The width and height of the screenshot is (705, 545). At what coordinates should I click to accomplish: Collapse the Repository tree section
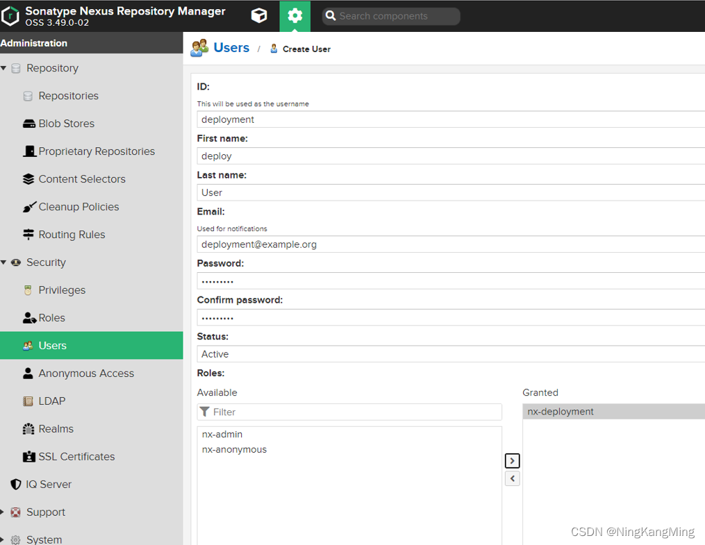[3, 68]
